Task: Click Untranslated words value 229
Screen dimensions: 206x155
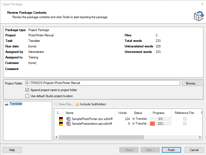Action: pos(158,46)
